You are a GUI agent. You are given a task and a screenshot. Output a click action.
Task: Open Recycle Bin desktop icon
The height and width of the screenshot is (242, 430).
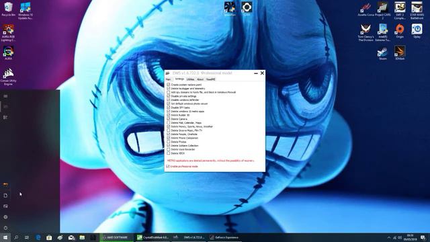tap(8, 9)
